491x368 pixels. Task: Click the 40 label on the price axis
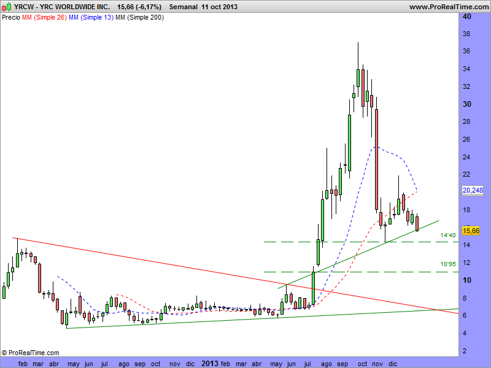coord(467,17)
